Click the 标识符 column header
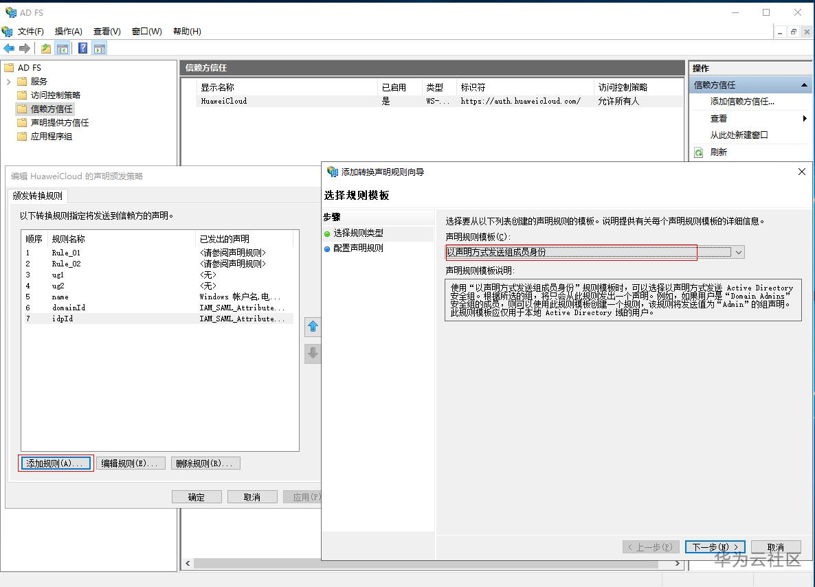Viewport: 815px width, 587px height. coord(525,87)
